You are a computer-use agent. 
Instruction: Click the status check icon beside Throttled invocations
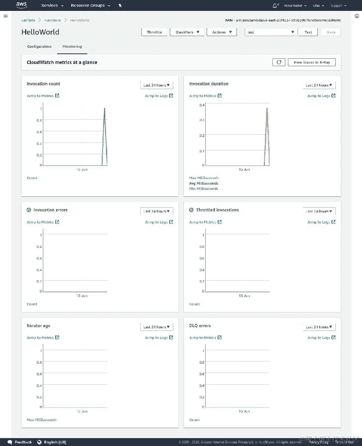191,210
